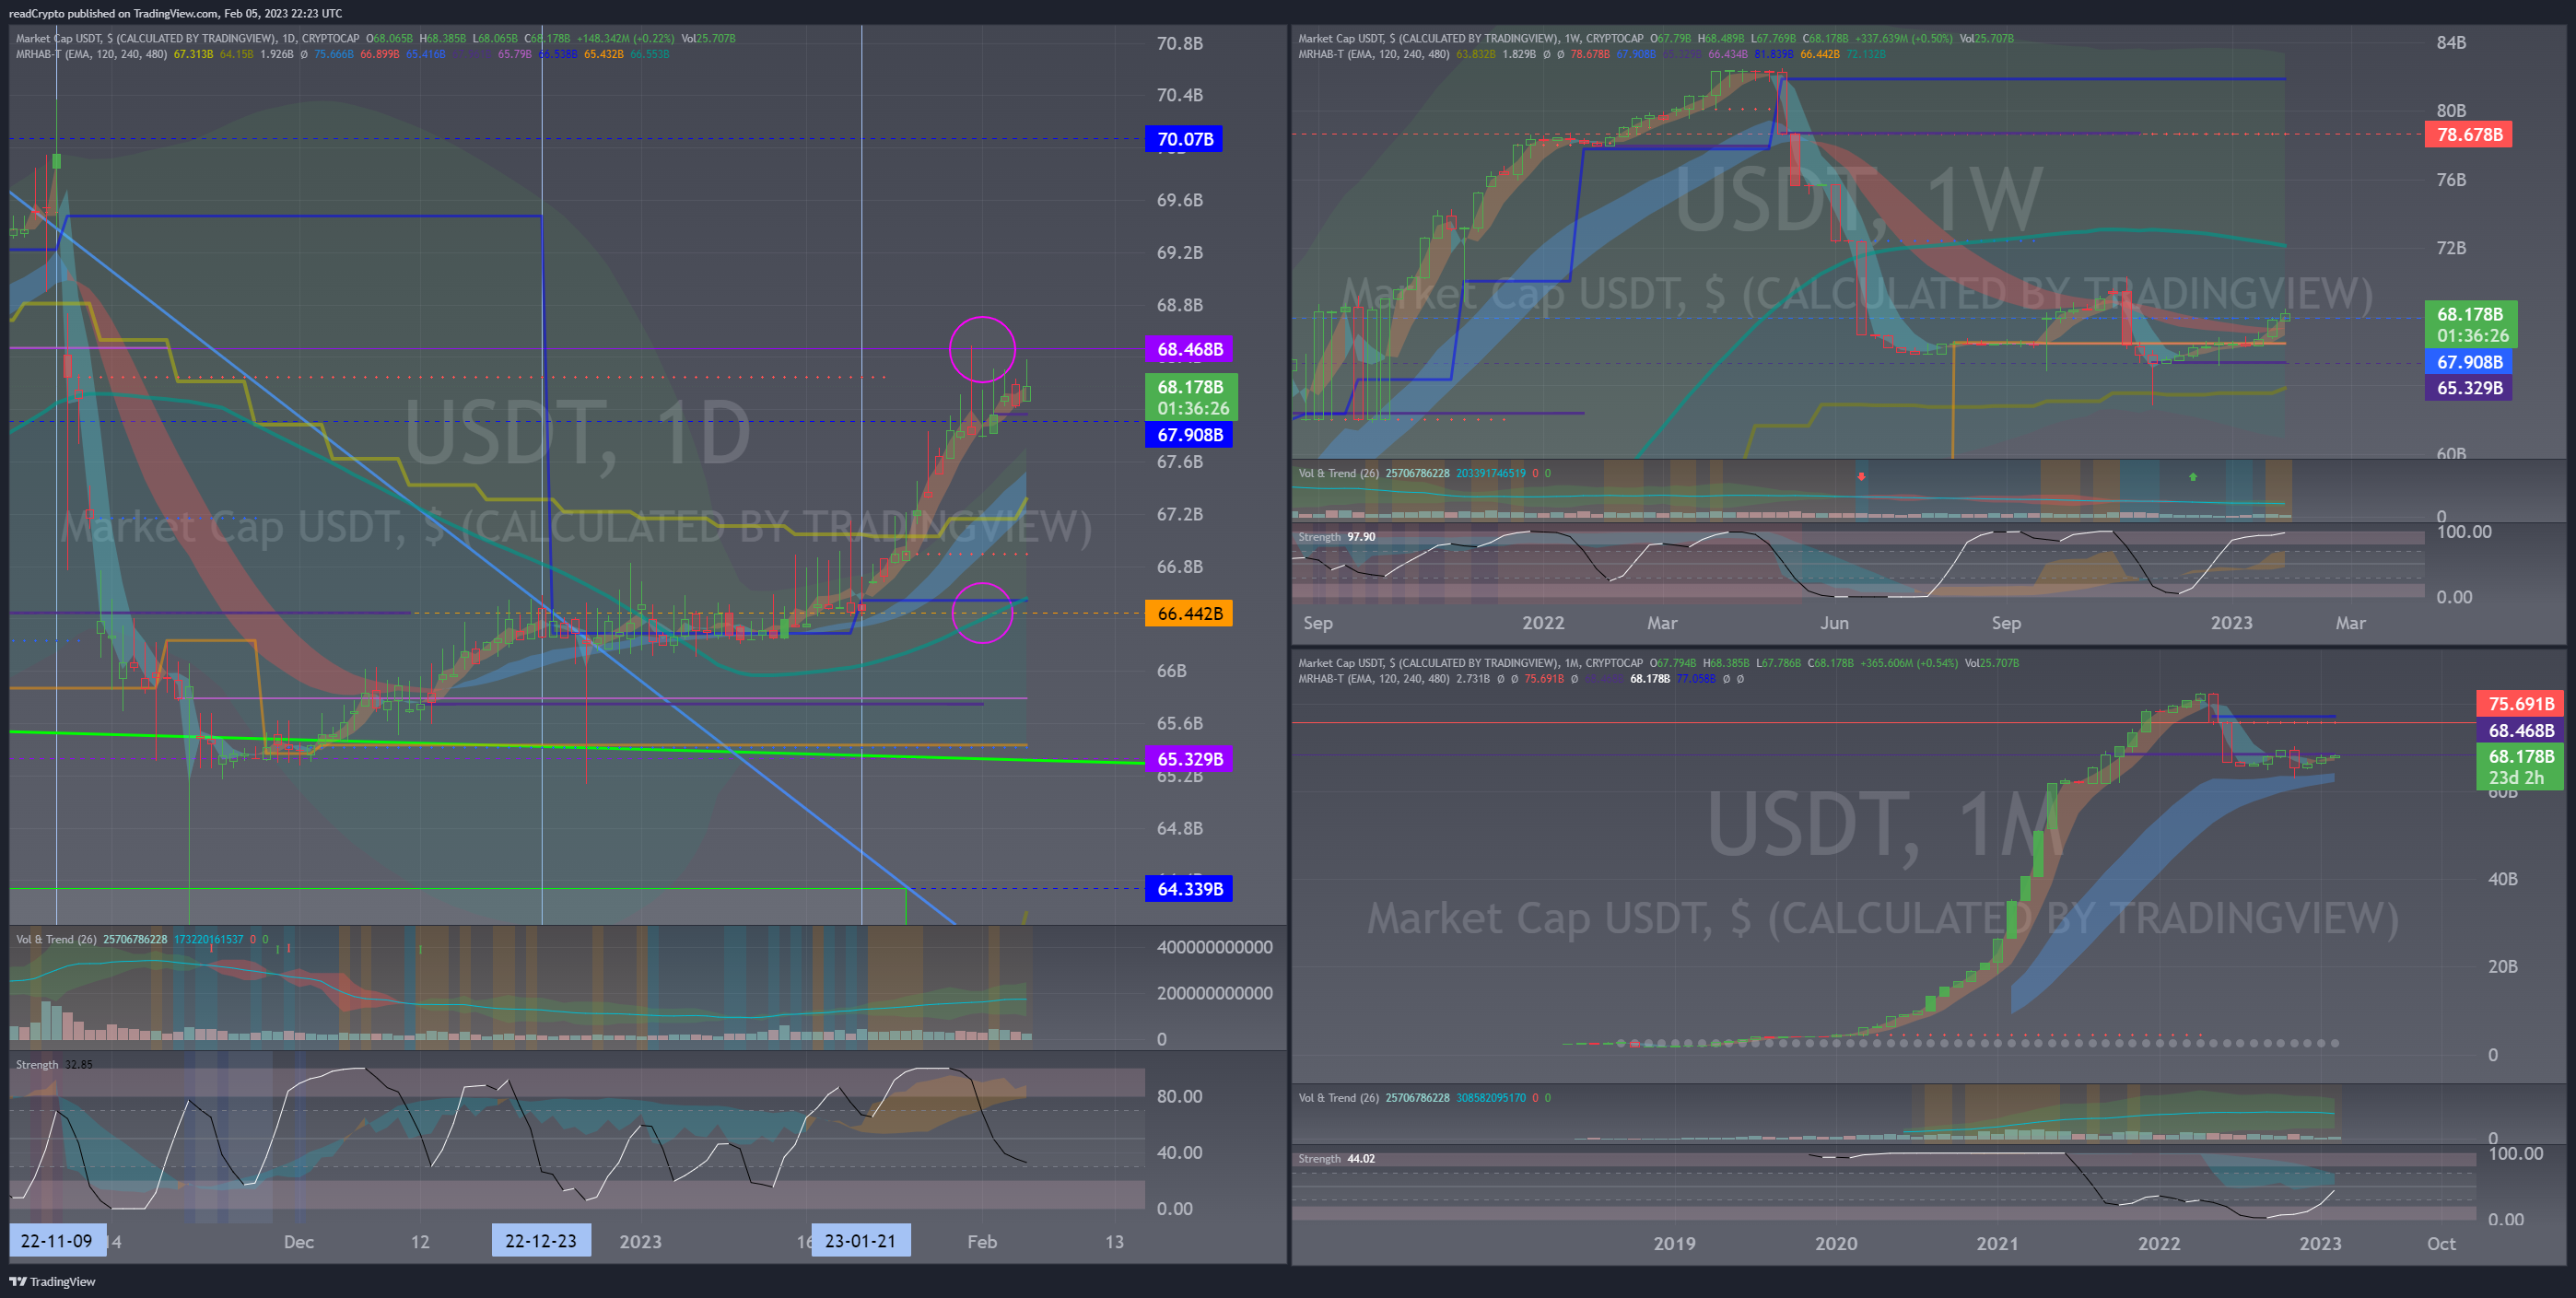The height and width of the screenshot is (1298, 2576).
Task: Select the lower magenta circle near 66.442B line
Action: coord(982,612)
